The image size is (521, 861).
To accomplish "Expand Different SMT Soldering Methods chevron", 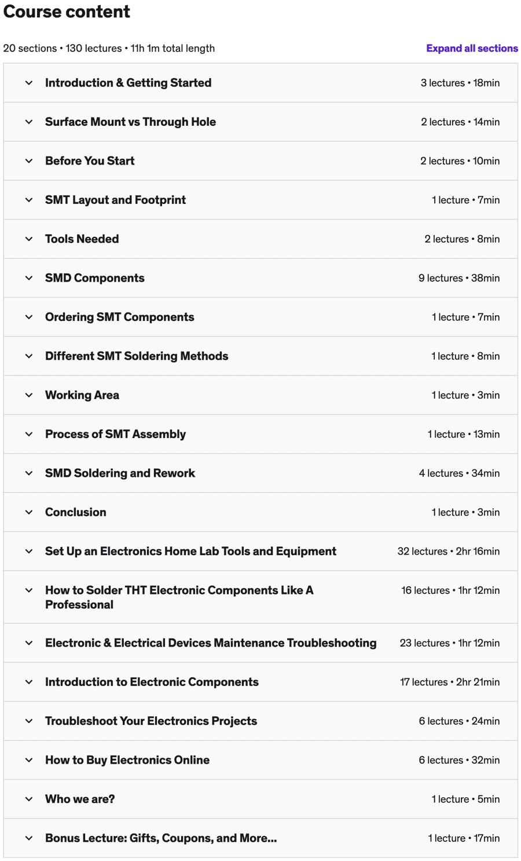I will point(29,356).
